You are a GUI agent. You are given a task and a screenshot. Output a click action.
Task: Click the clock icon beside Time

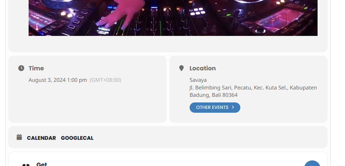21,68
